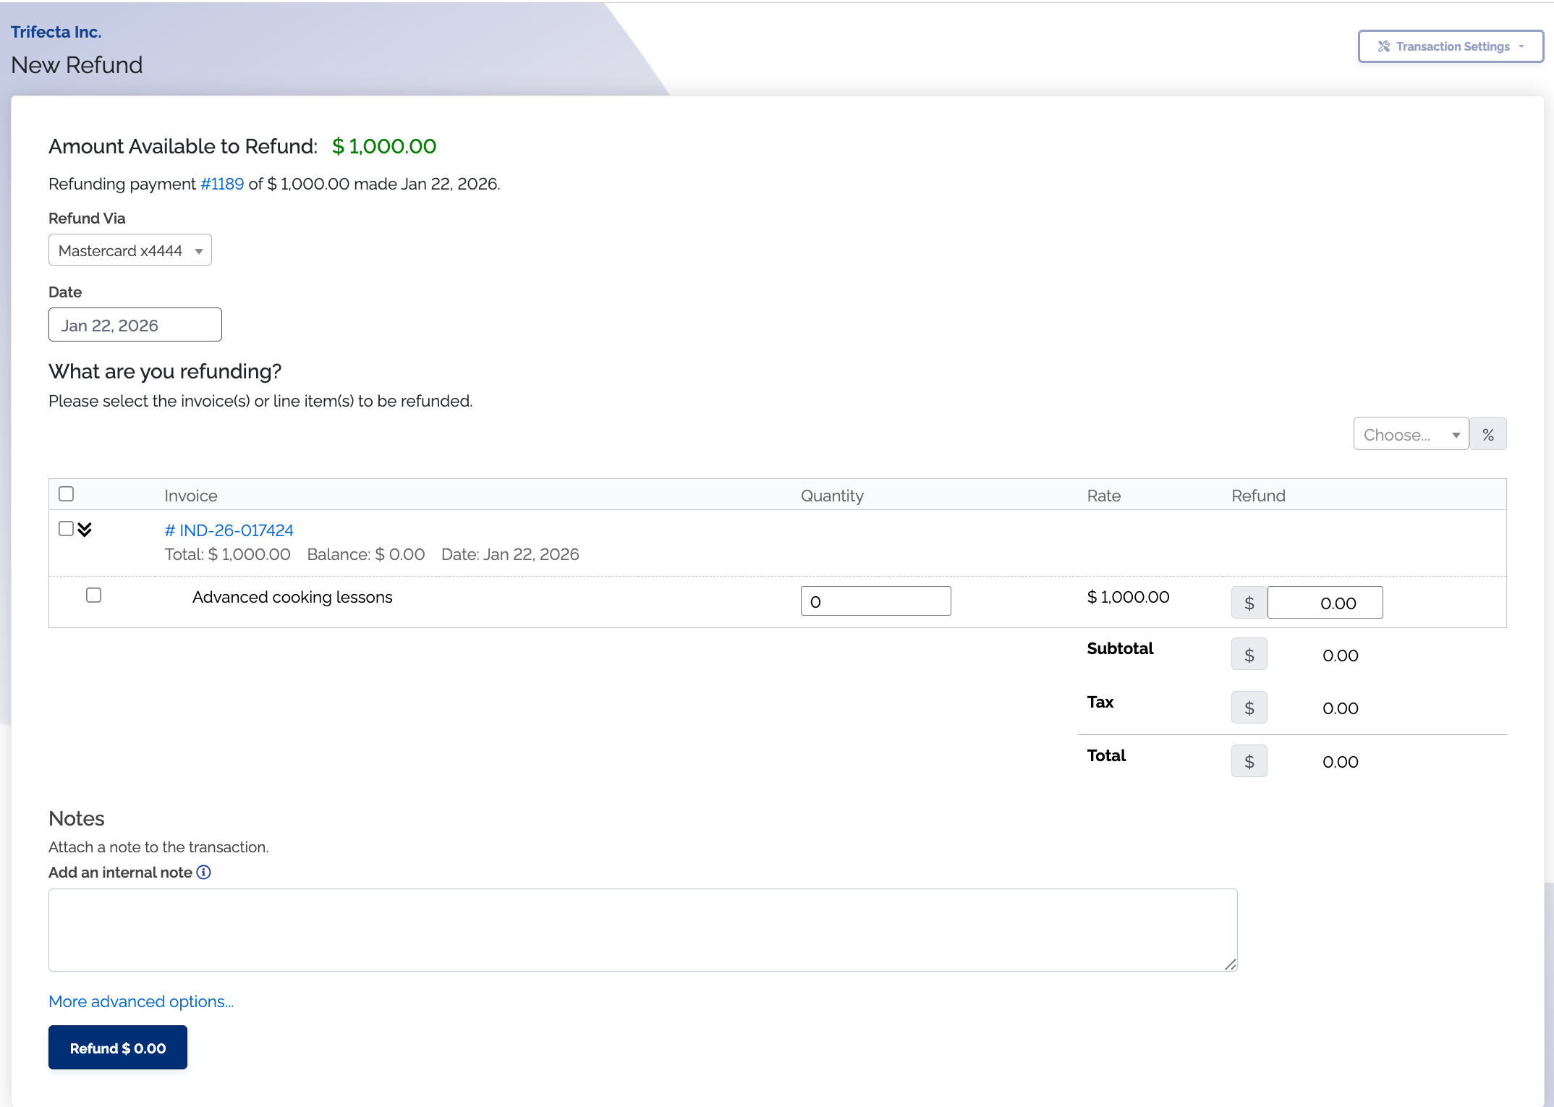The height and width of the screenshot is (1107, 1554).
Task: Open invoice # IND-26-017424 link
Action: point(229,530)
